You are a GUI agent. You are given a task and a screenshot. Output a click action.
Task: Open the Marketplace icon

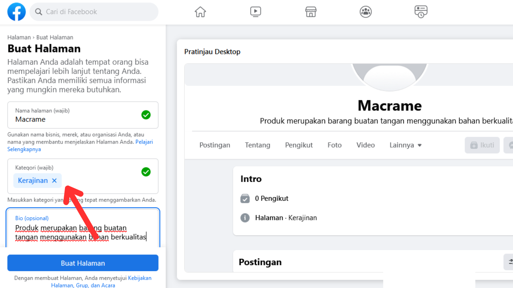[311, 12]
